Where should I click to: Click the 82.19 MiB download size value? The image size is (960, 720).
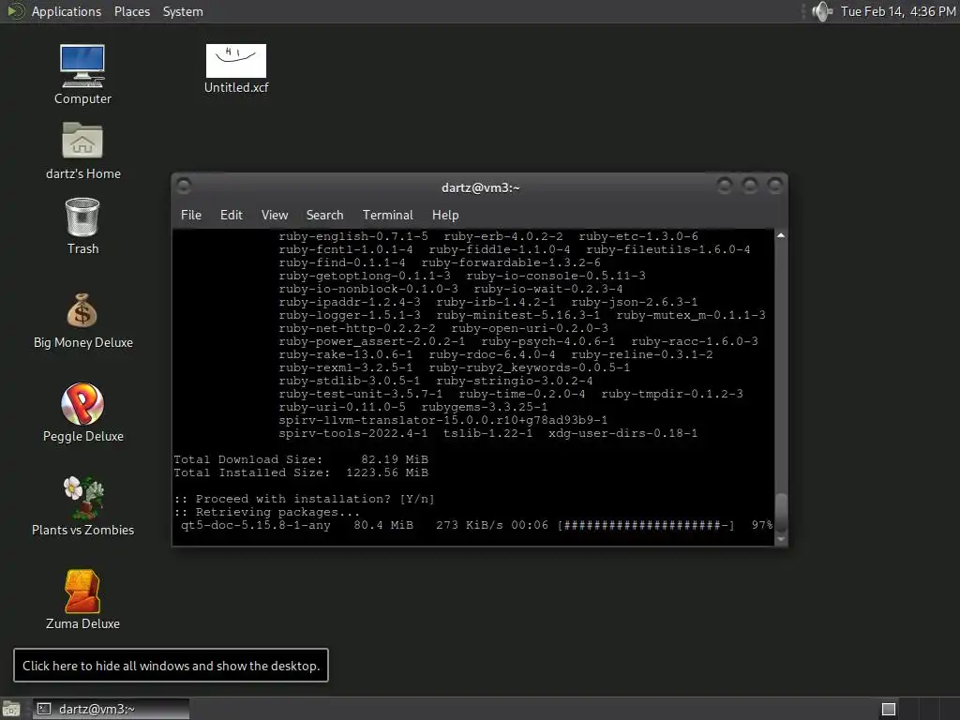click(x=395, y=459)
